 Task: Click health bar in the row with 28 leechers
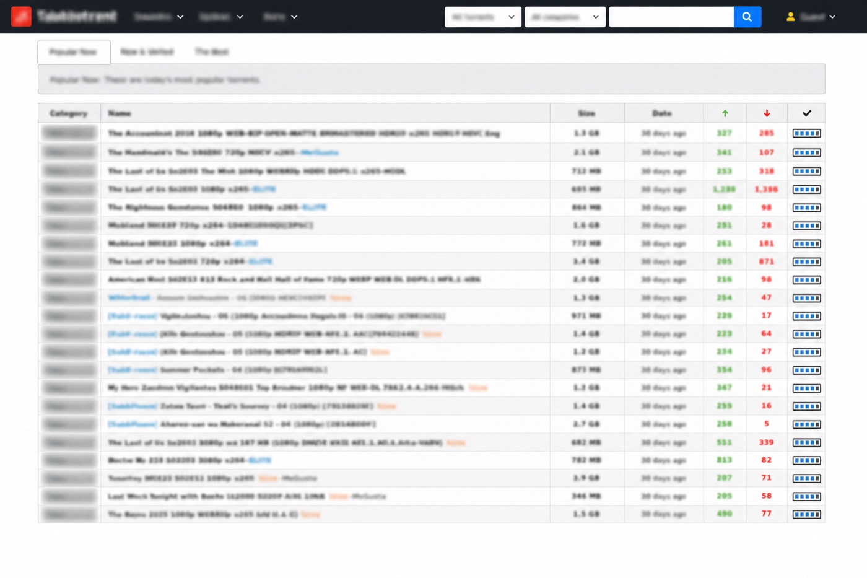pos(806,226)
